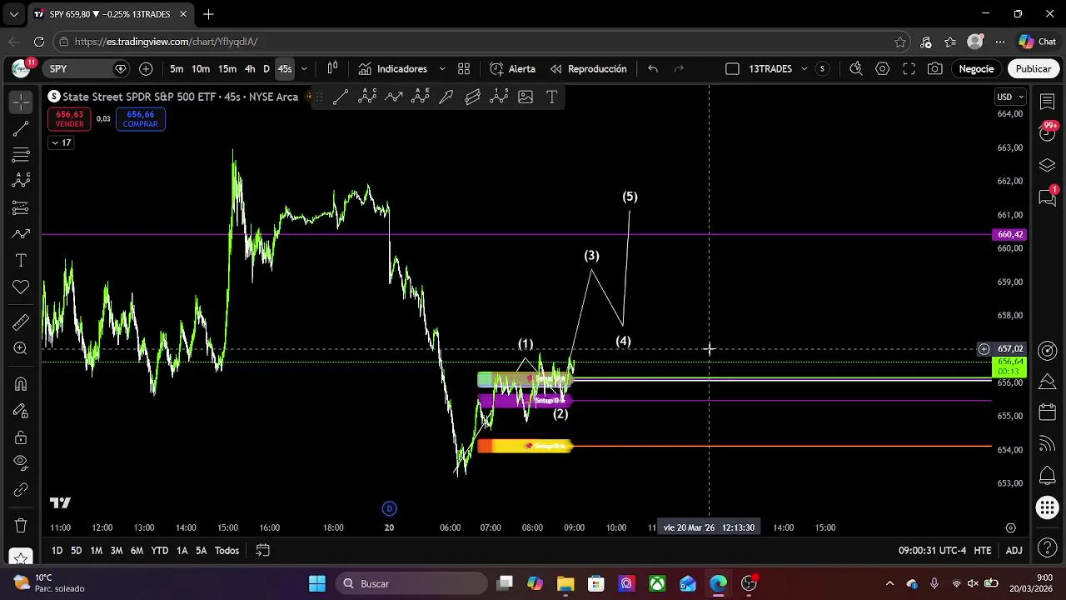
Task: Select the trend line drawing tool
Action: coord(21,128)
